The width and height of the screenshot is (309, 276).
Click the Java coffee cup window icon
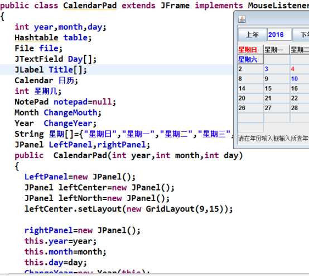pyautogui.click(x=242, y=19)
